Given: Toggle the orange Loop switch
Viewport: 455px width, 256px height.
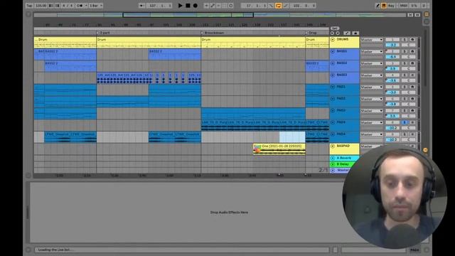Looking at the screenshot, I should pos(278,6).
